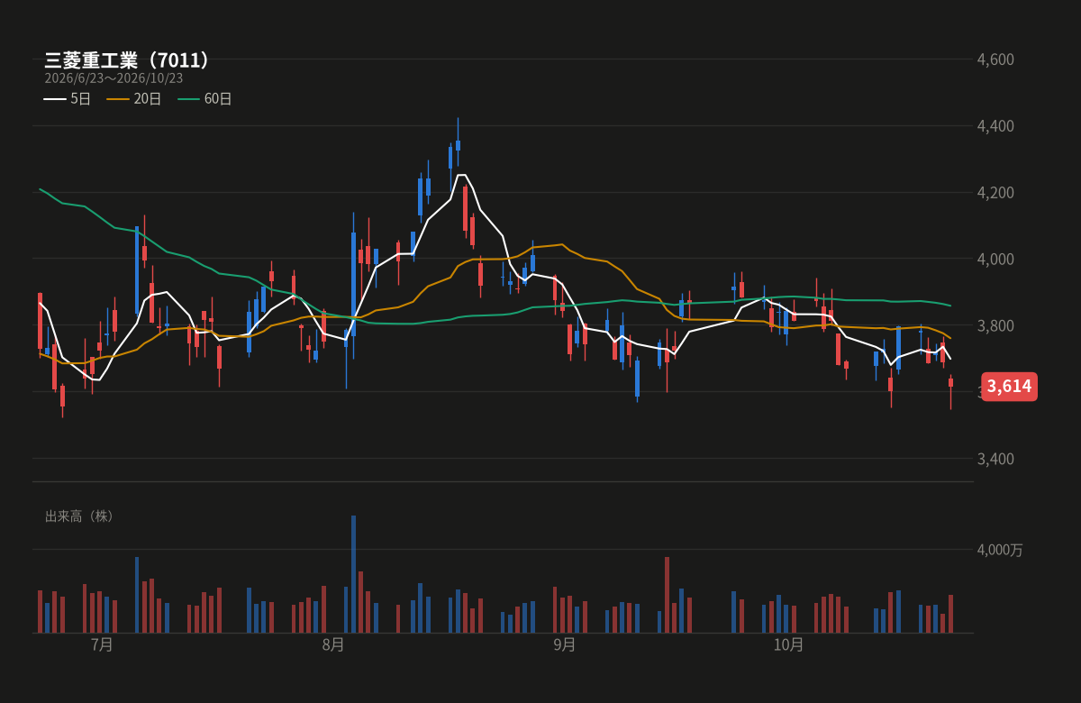Image resolution: width=1081 pixels, height=703 pixels.
Task: Click the 10月 date axis label
Action: click(x=788, y=644)
